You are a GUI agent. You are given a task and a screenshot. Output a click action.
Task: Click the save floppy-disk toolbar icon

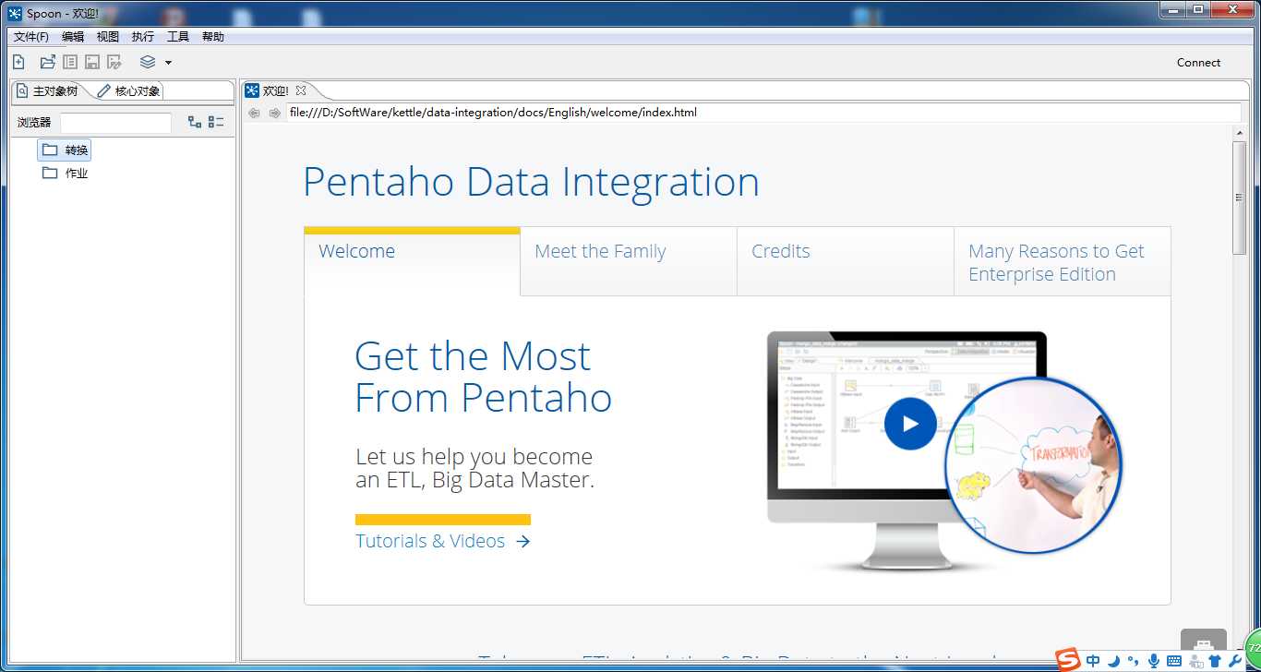(x=92, y=62)
